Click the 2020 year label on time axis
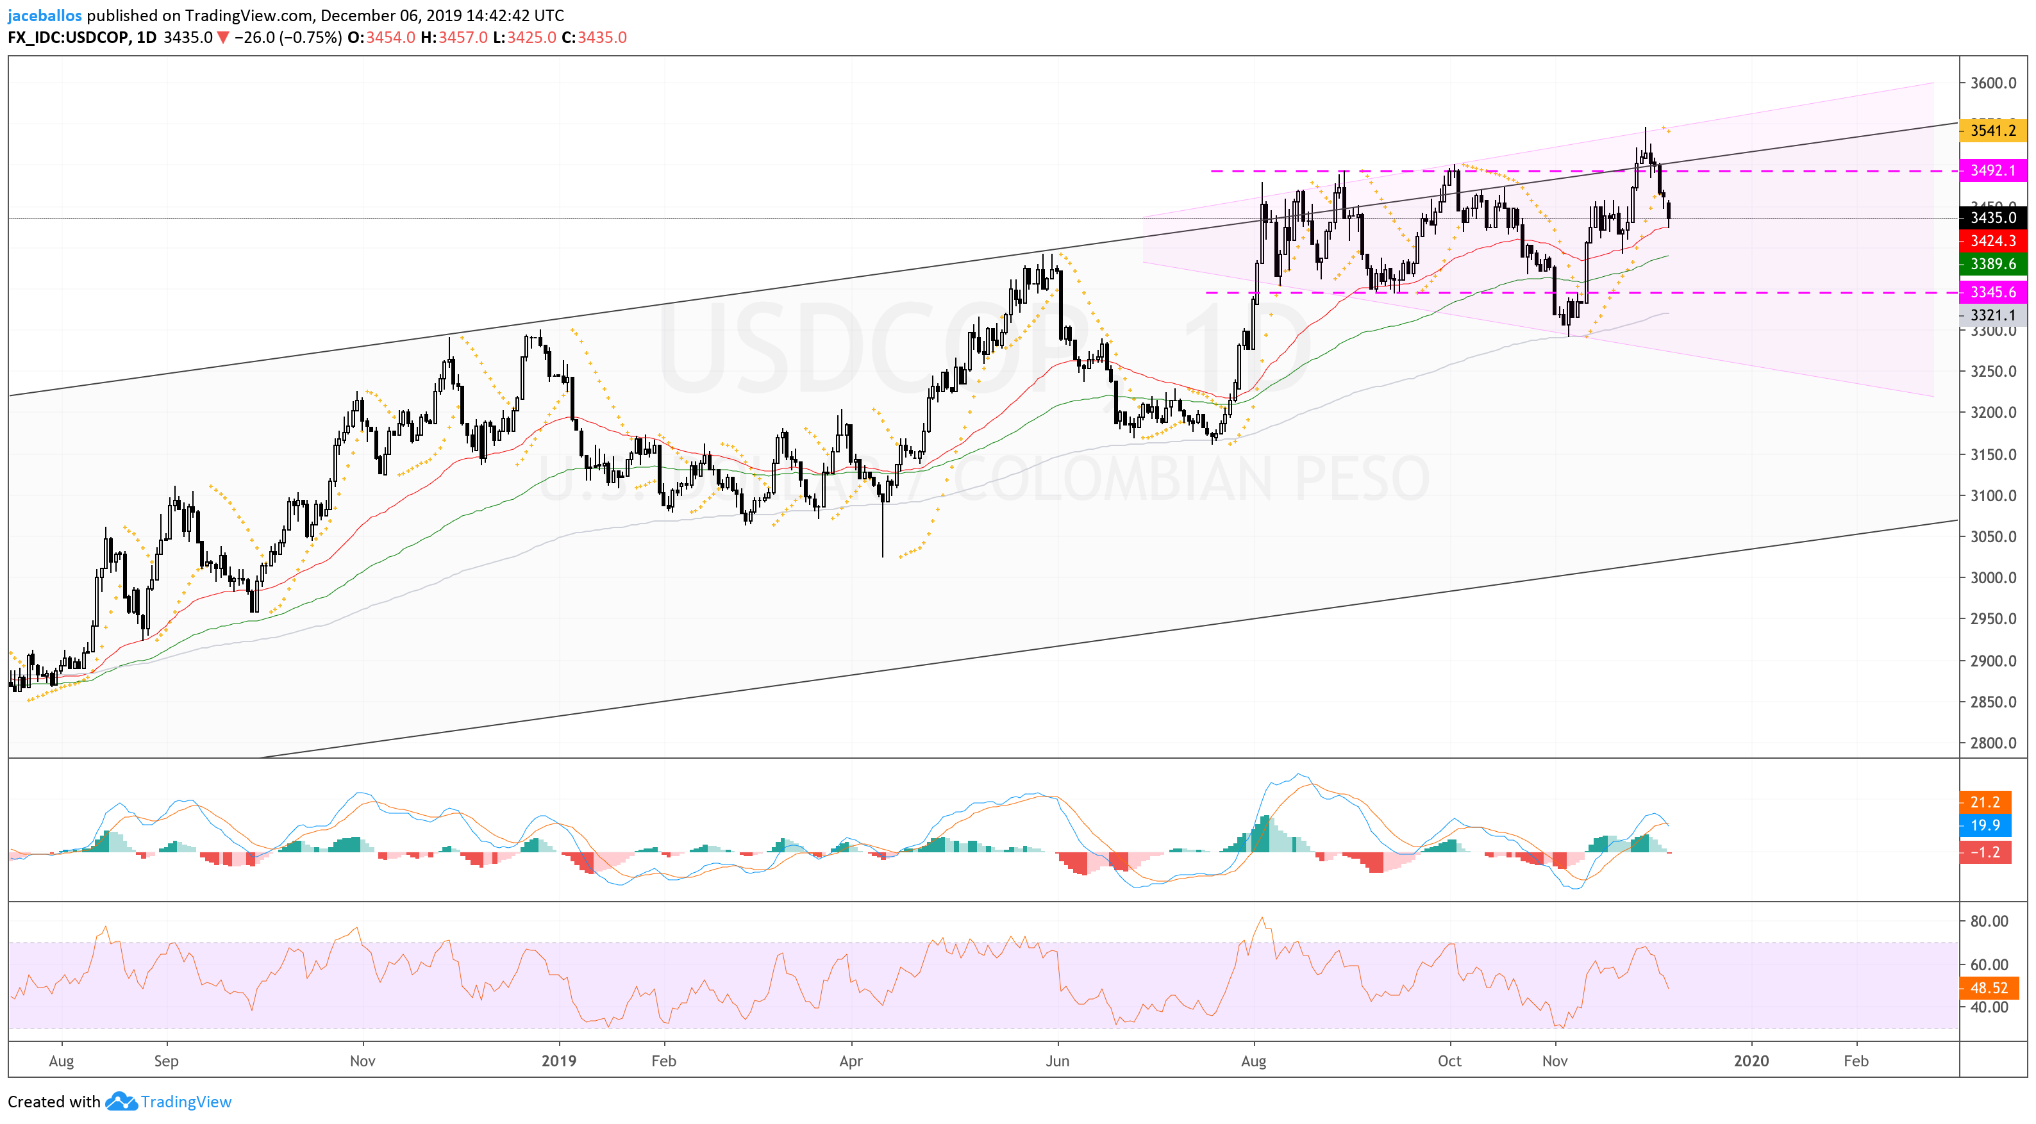The image size is (2036, 1124). click(x=1751, y=1061)
